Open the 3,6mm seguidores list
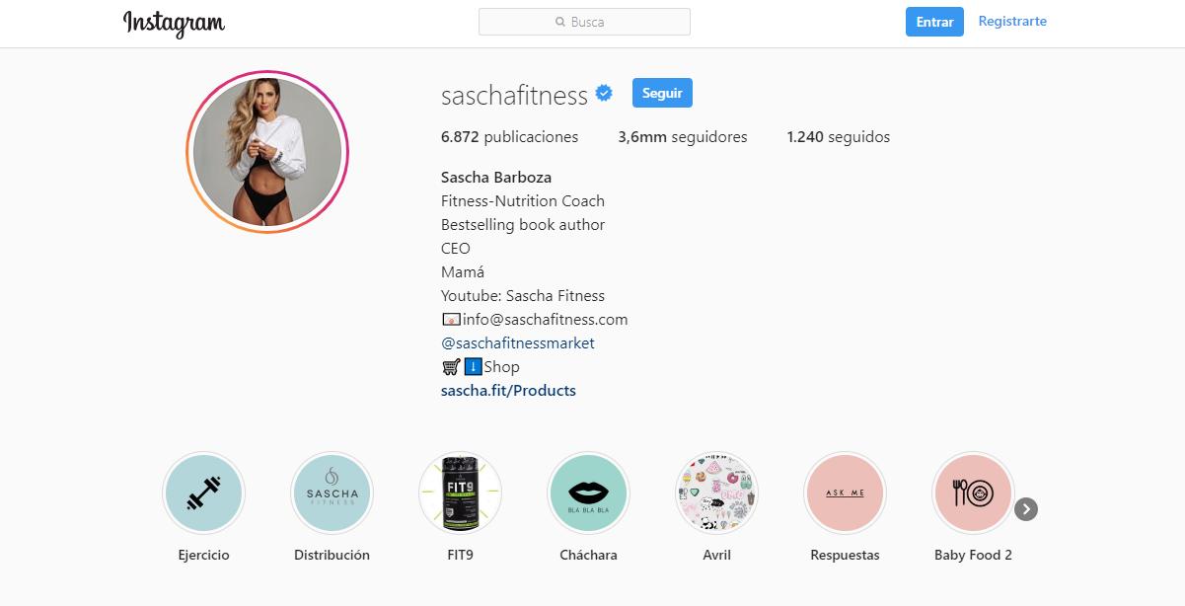Image resolution: width=1185 pixels, height=606 pixels. (x=683, y=137)
